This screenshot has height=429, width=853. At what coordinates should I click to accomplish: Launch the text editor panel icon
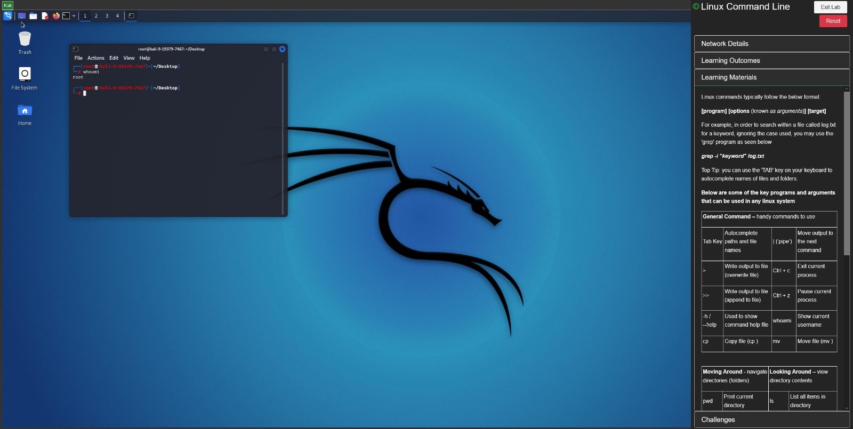coord(45,16)
